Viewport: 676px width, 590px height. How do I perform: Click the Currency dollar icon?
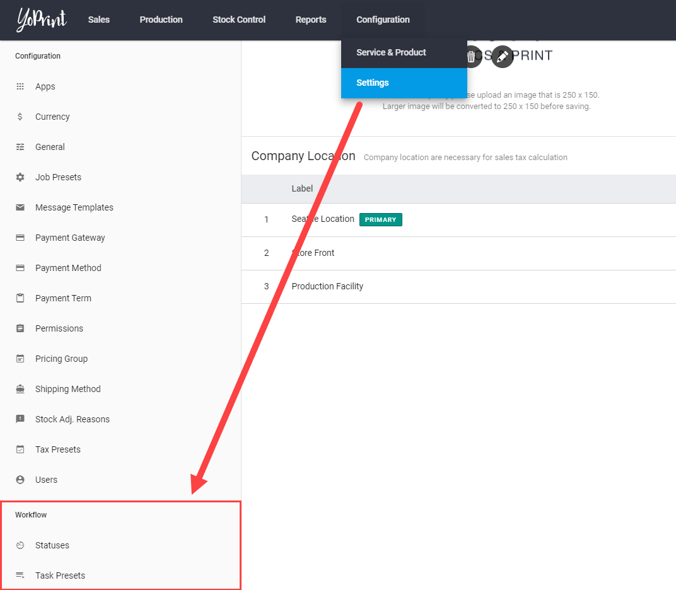20,117
